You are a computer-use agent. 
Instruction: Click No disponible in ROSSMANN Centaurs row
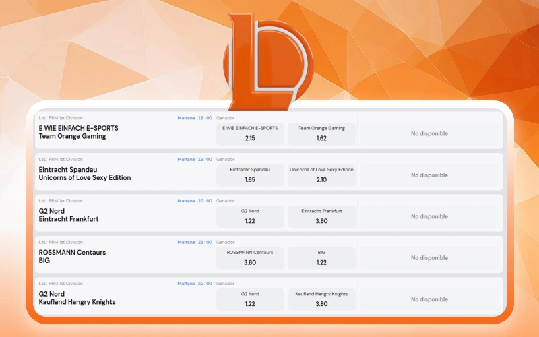[x=429, y=258]
